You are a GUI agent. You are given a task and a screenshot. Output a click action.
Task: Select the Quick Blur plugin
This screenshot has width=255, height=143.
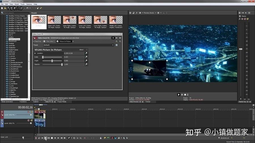click(x=12, y=45)
